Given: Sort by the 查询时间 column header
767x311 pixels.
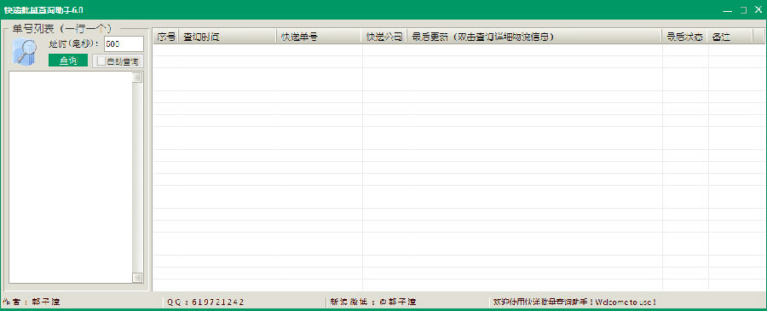Looking at the screenshot, I should [228, 37].
